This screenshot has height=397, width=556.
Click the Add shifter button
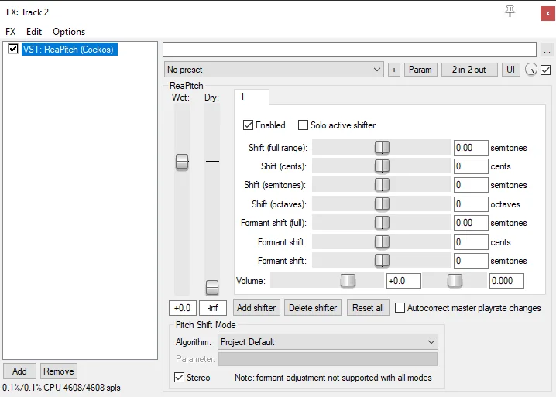[256, 308]
